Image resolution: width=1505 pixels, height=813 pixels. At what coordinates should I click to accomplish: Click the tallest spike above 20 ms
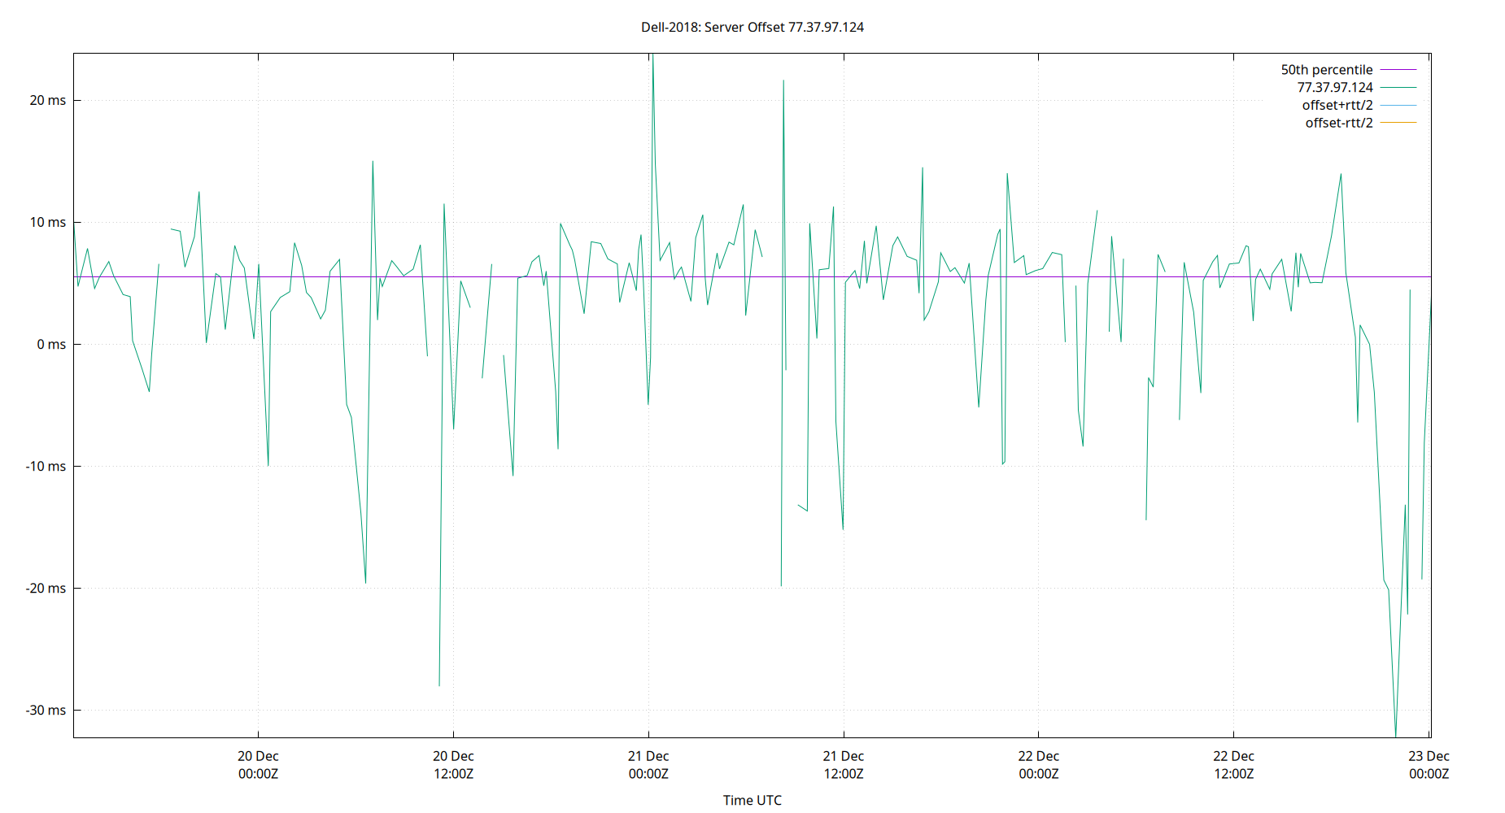coord(652,57)
